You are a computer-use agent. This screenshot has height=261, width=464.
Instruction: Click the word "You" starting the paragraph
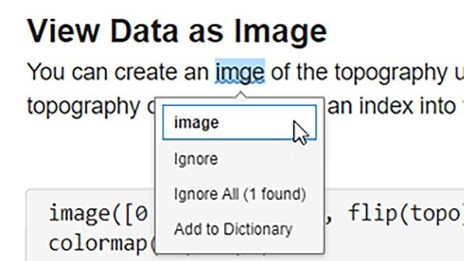[46, 72]
